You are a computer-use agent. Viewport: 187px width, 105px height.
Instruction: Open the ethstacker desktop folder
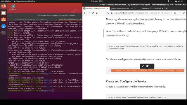13,7
